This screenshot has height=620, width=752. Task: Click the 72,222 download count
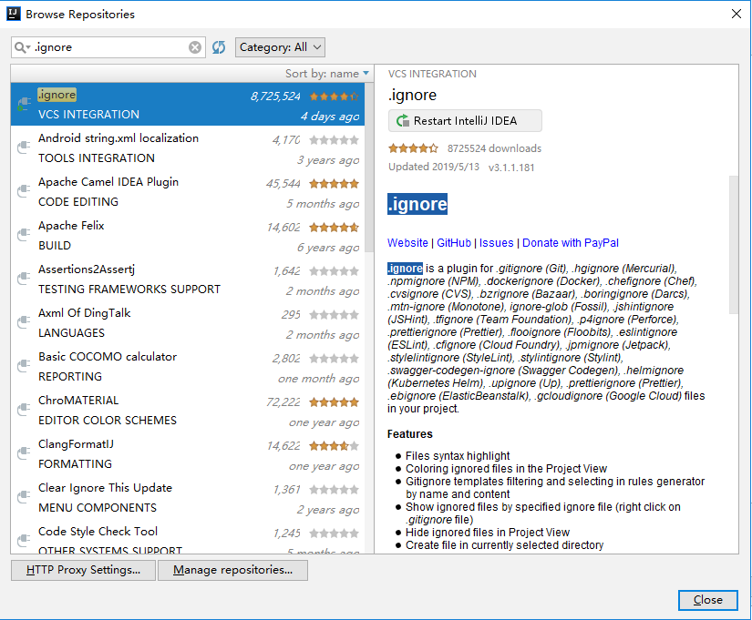click(283, 402)
